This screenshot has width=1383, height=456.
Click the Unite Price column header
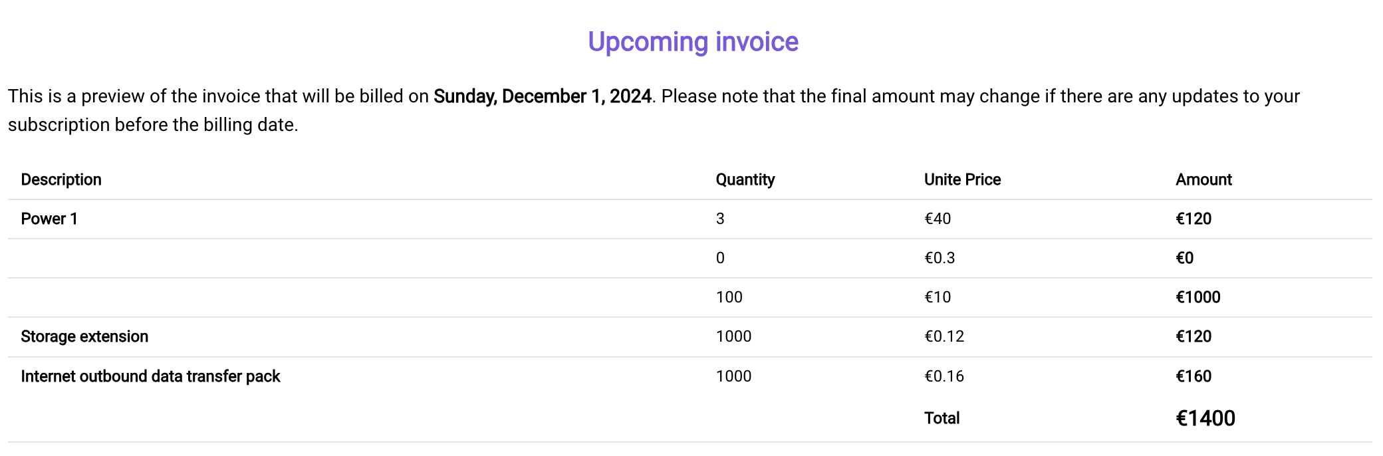coord(962,179)
